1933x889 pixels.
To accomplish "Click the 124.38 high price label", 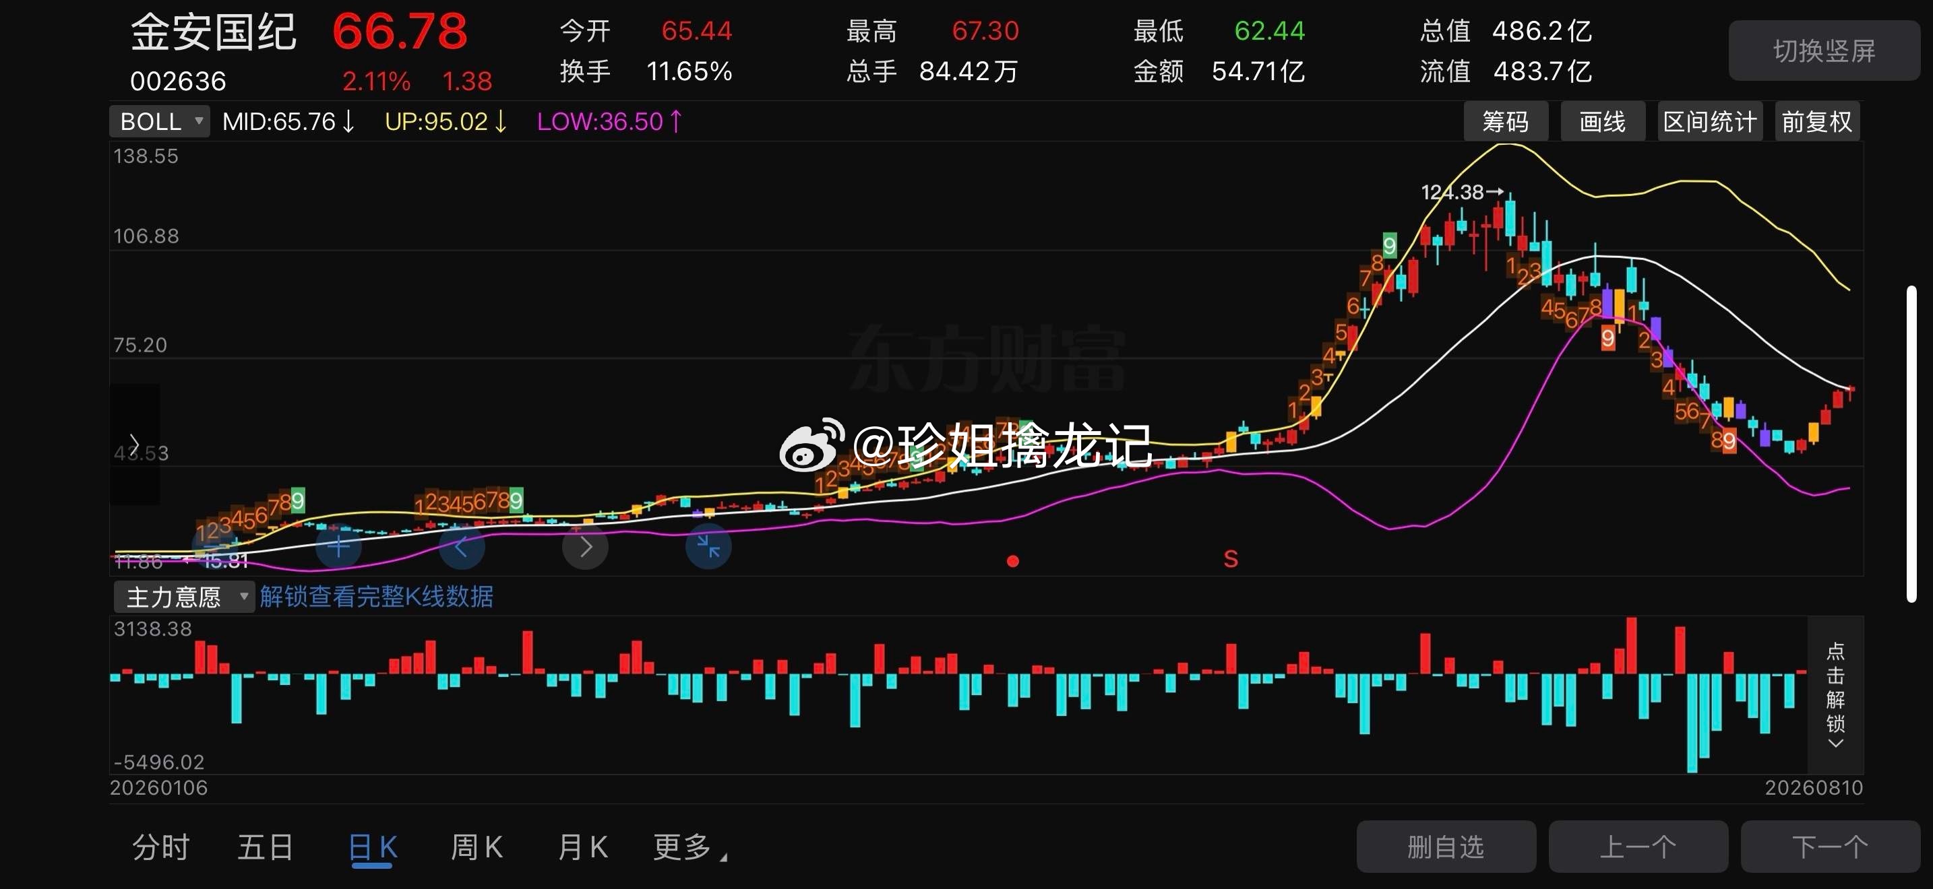I will pyautogui.click(x=1452, y=193).
